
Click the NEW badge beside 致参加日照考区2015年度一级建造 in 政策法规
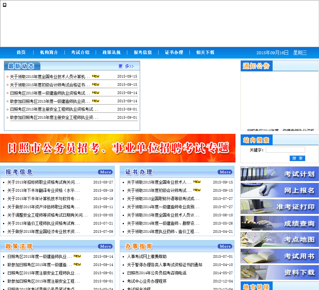point(77,264)
